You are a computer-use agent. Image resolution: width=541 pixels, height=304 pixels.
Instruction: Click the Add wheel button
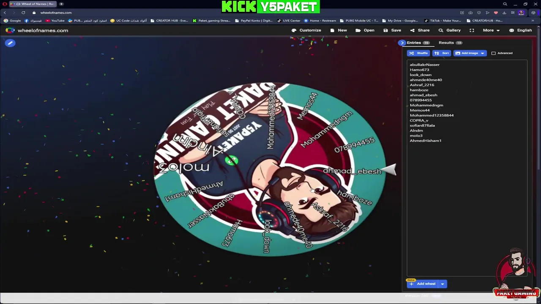click(x=423, y=284)
